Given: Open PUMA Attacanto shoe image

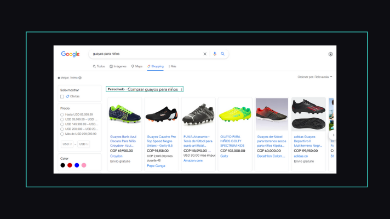Looking at the screenshot, I should pyautogui.click(x=198, y=114).
